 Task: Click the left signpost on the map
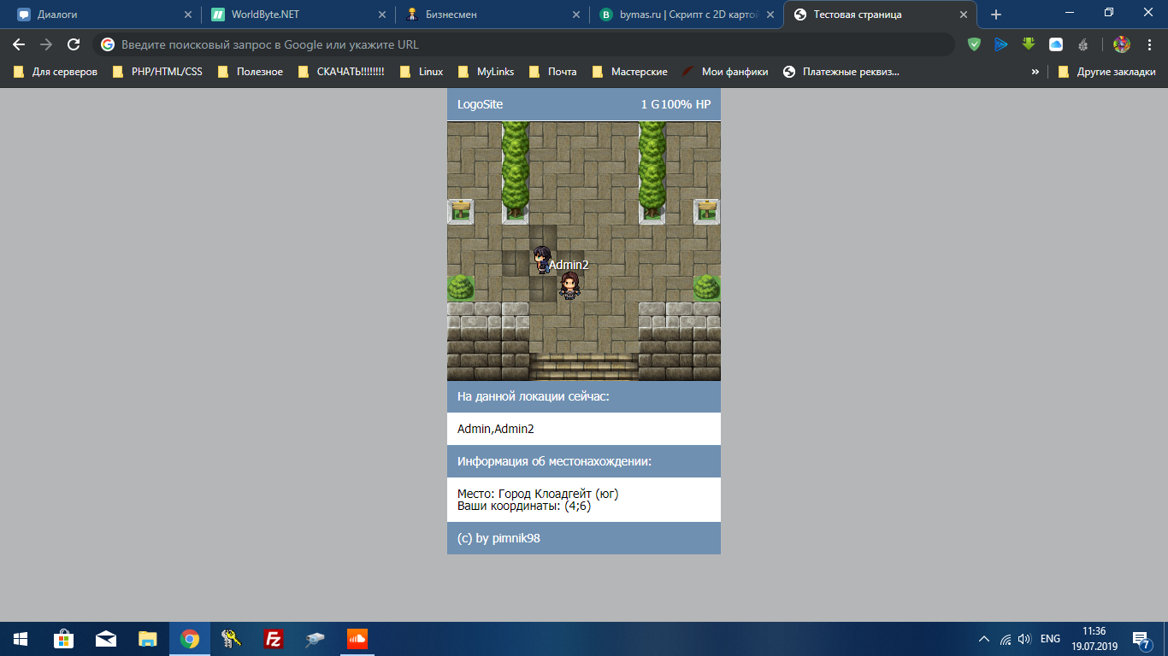point(460,210)
